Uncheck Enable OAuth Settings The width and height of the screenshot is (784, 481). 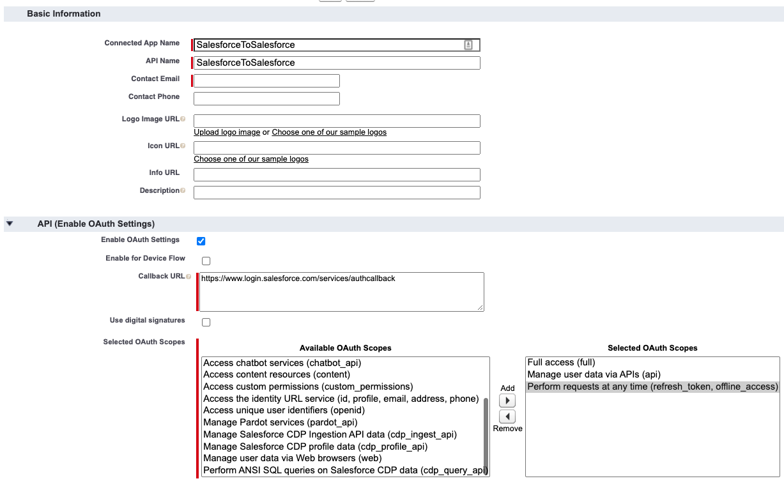(x=201, y=241)
